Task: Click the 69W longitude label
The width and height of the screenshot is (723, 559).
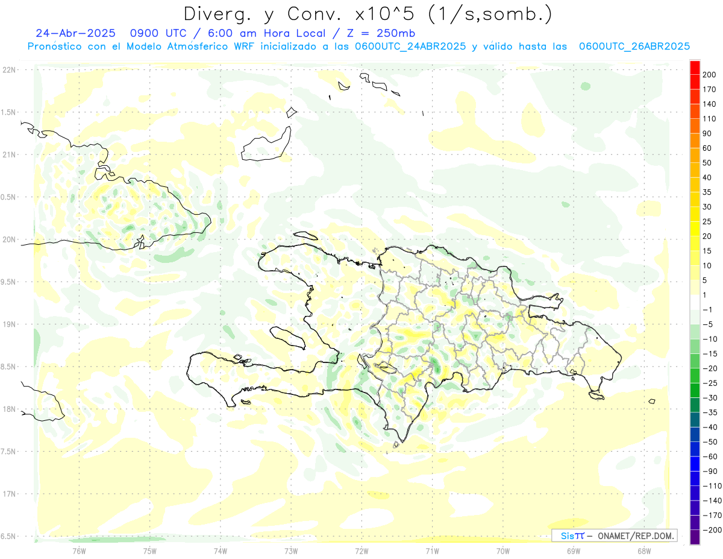Action: tap(574, 551)
